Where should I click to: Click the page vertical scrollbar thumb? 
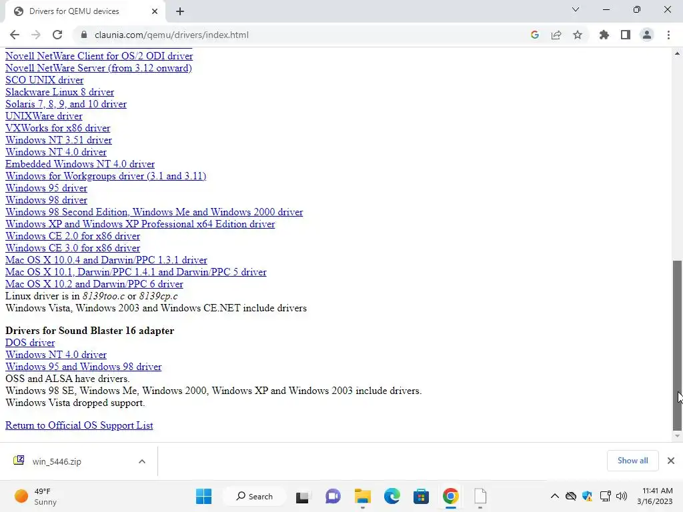[x=677, y=345]
